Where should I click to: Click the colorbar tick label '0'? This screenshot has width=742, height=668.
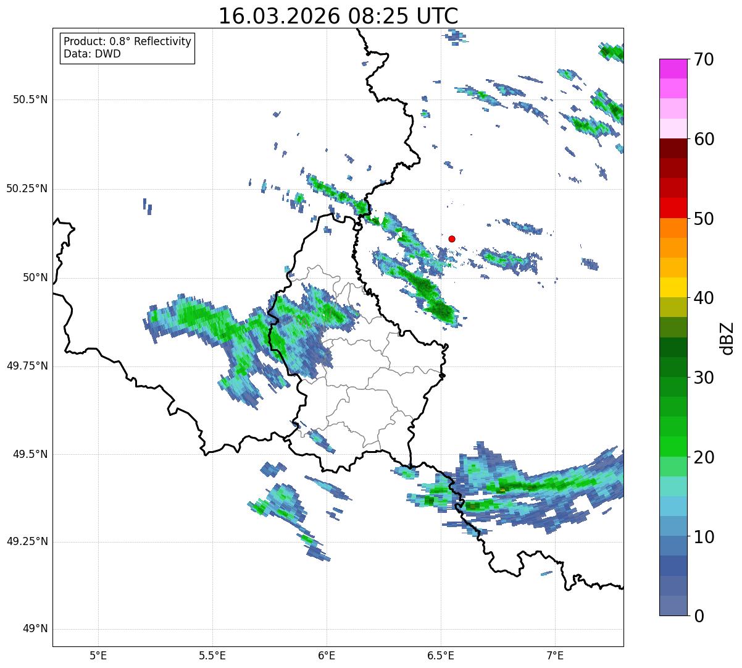tap(698, 616)
